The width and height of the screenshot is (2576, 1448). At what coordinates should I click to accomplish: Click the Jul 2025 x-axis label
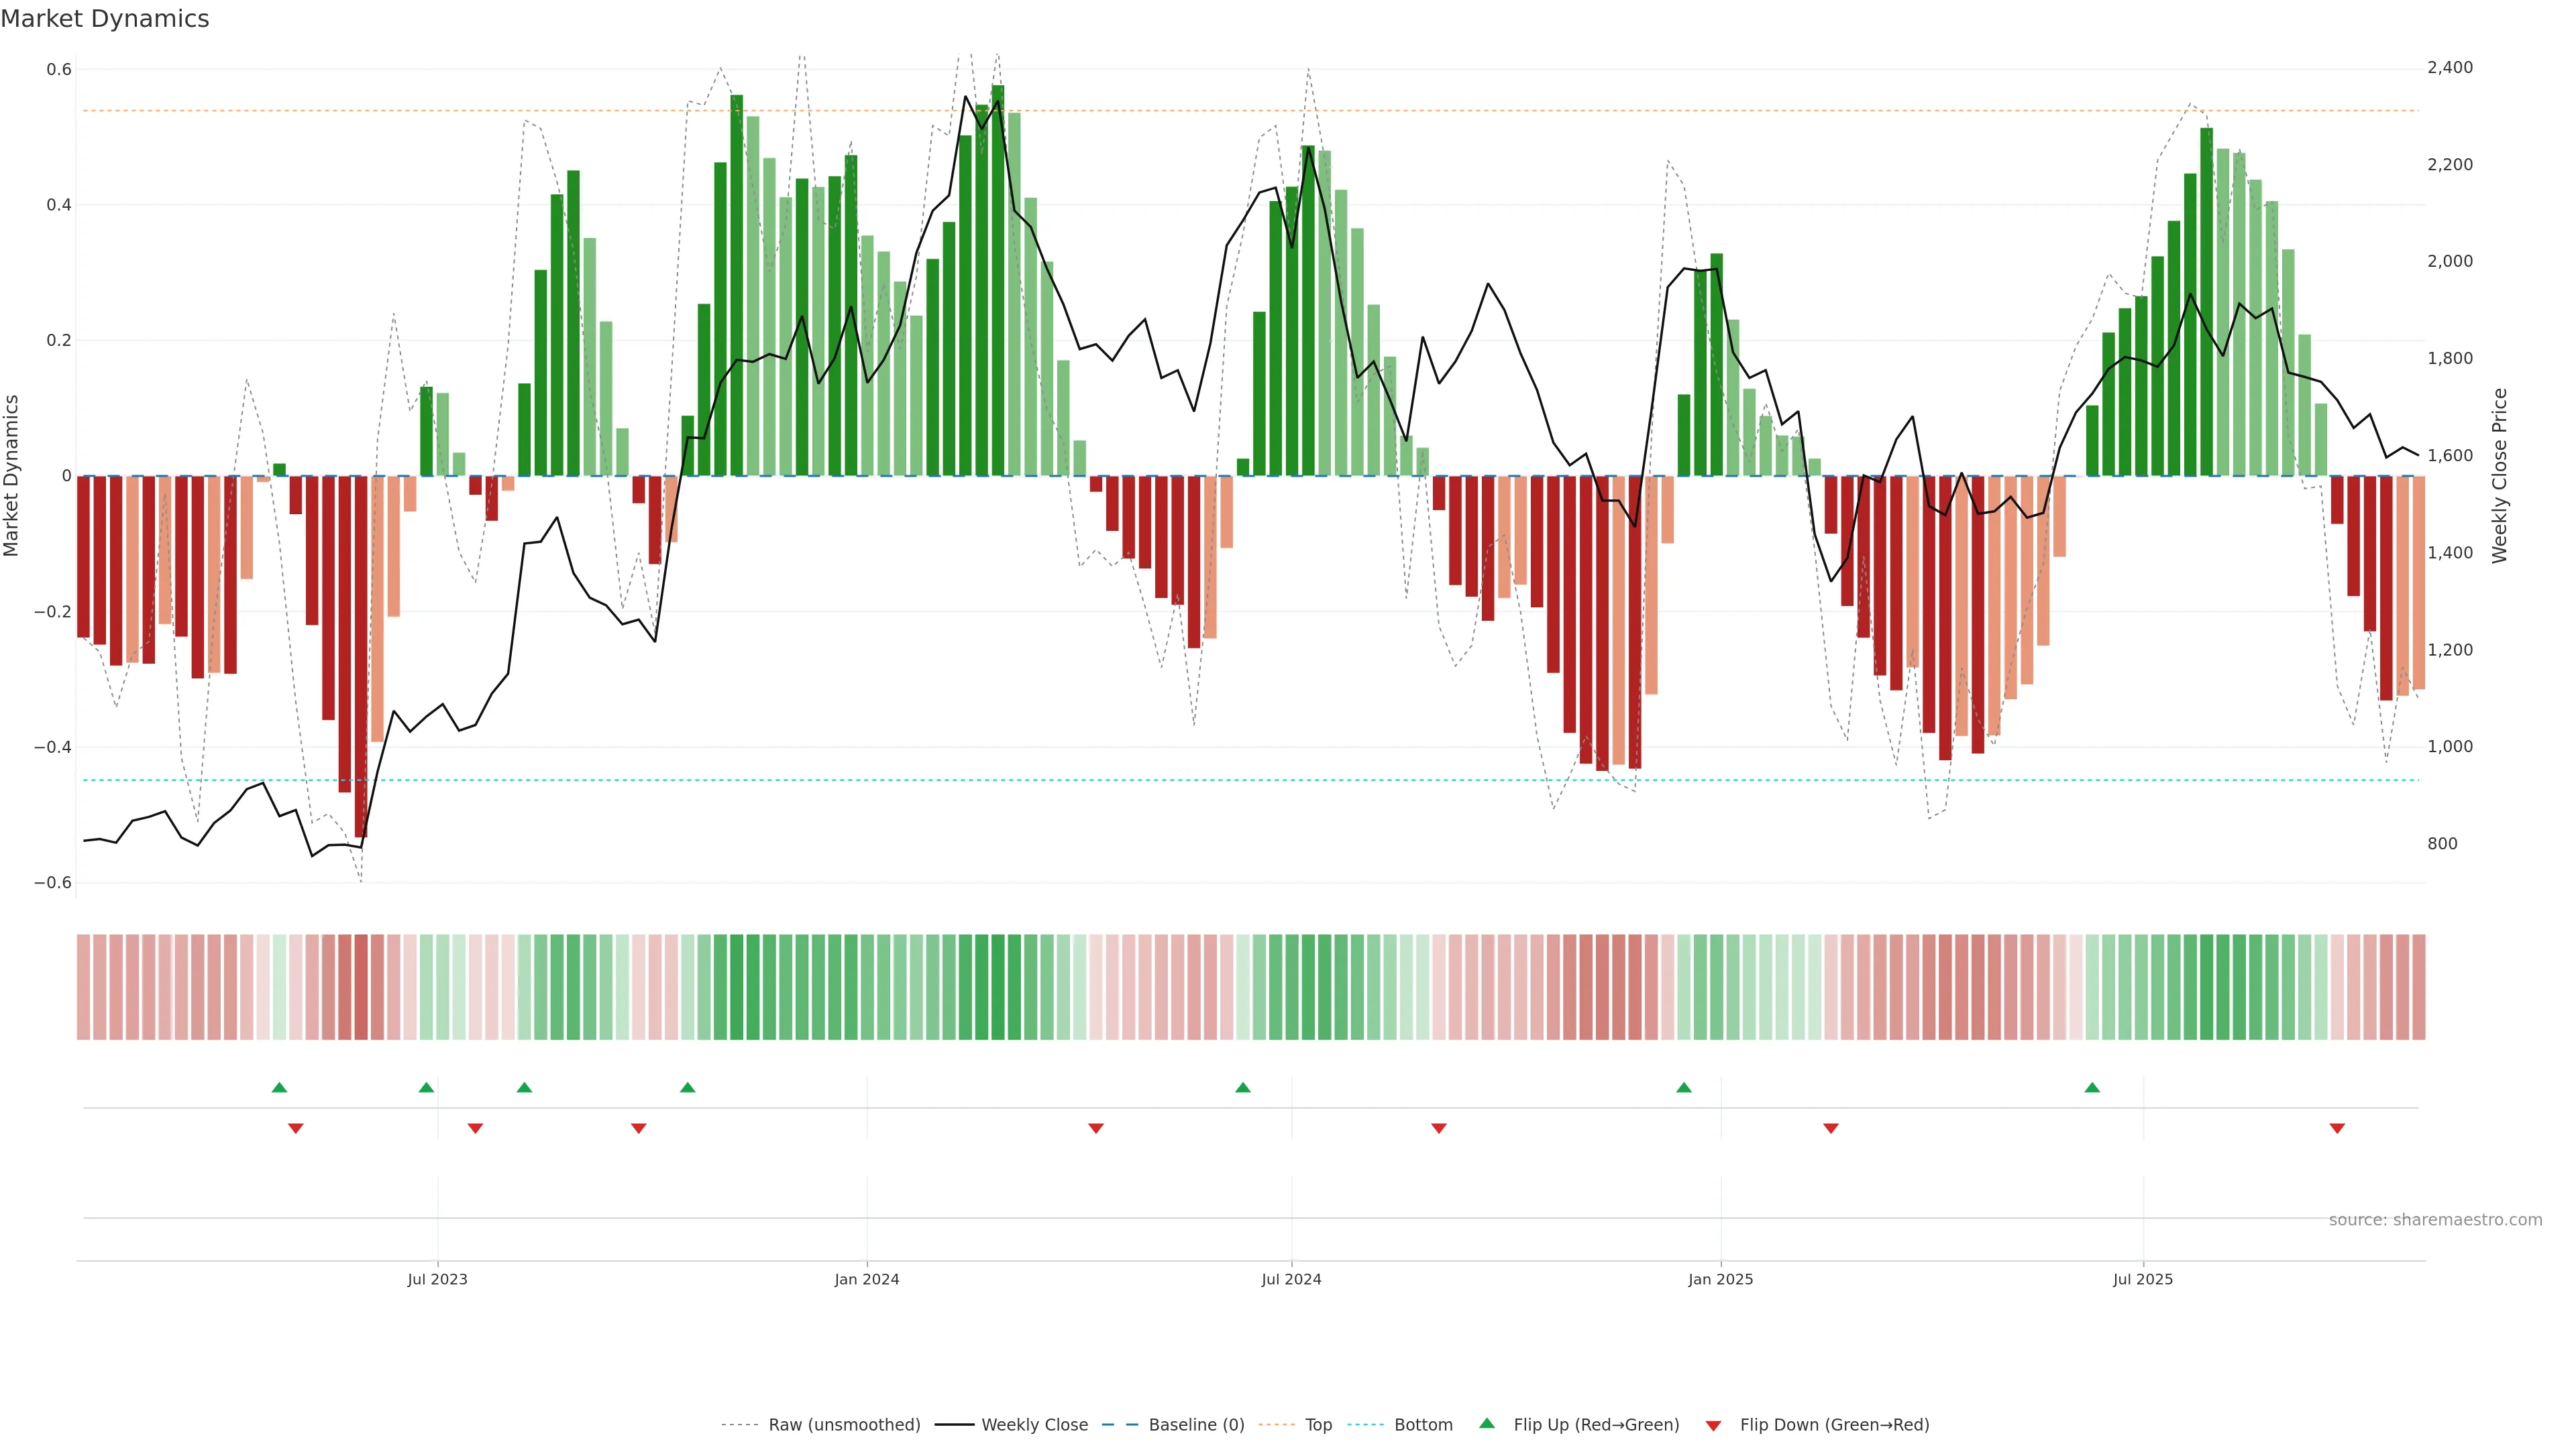(2142, 1279)
